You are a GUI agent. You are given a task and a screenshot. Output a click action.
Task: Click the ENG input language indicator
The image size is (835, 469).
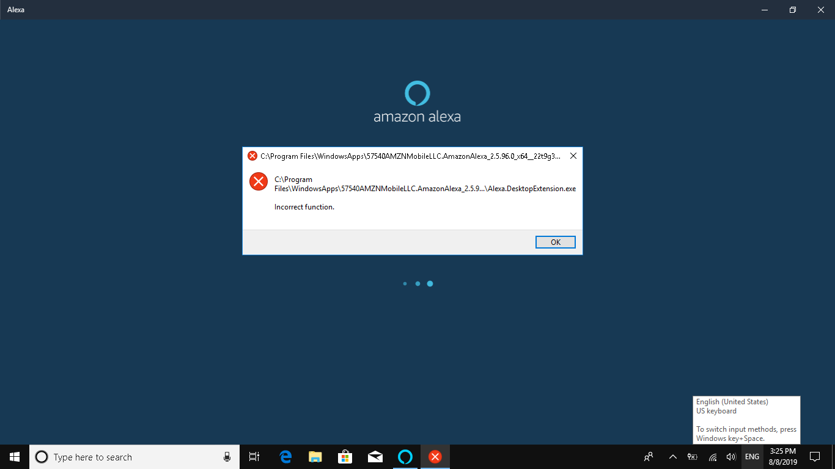tap(752, 457)
